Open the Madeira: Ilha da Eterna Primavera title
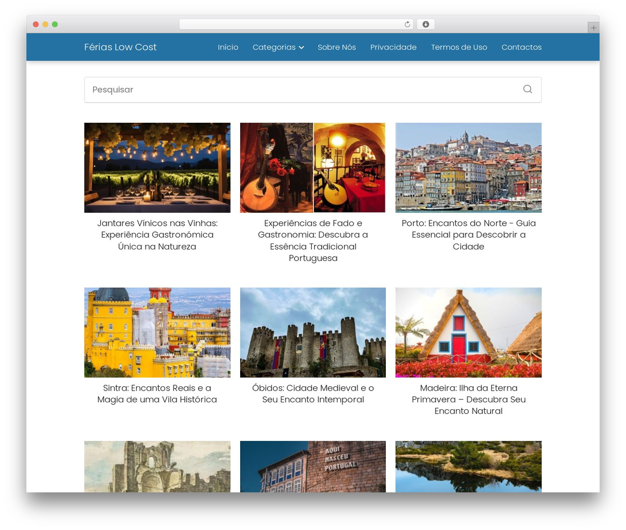This screenshot has width=626, height=530. (469, 399)
